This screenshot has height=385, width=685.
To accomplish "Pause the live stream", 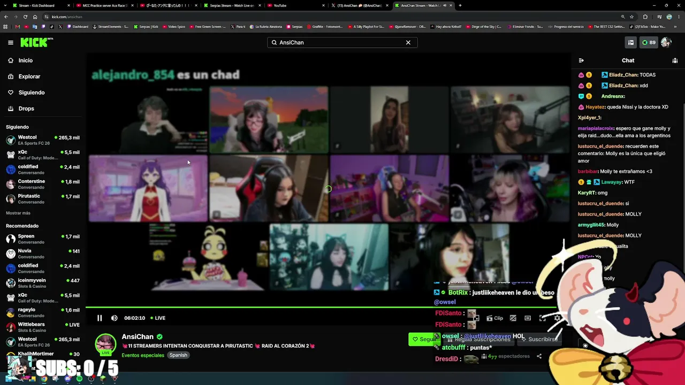I will coord(100,318).
